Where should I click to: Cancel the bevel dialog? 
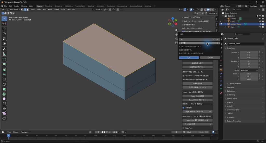pyautogui.click(x=210, y=58)
